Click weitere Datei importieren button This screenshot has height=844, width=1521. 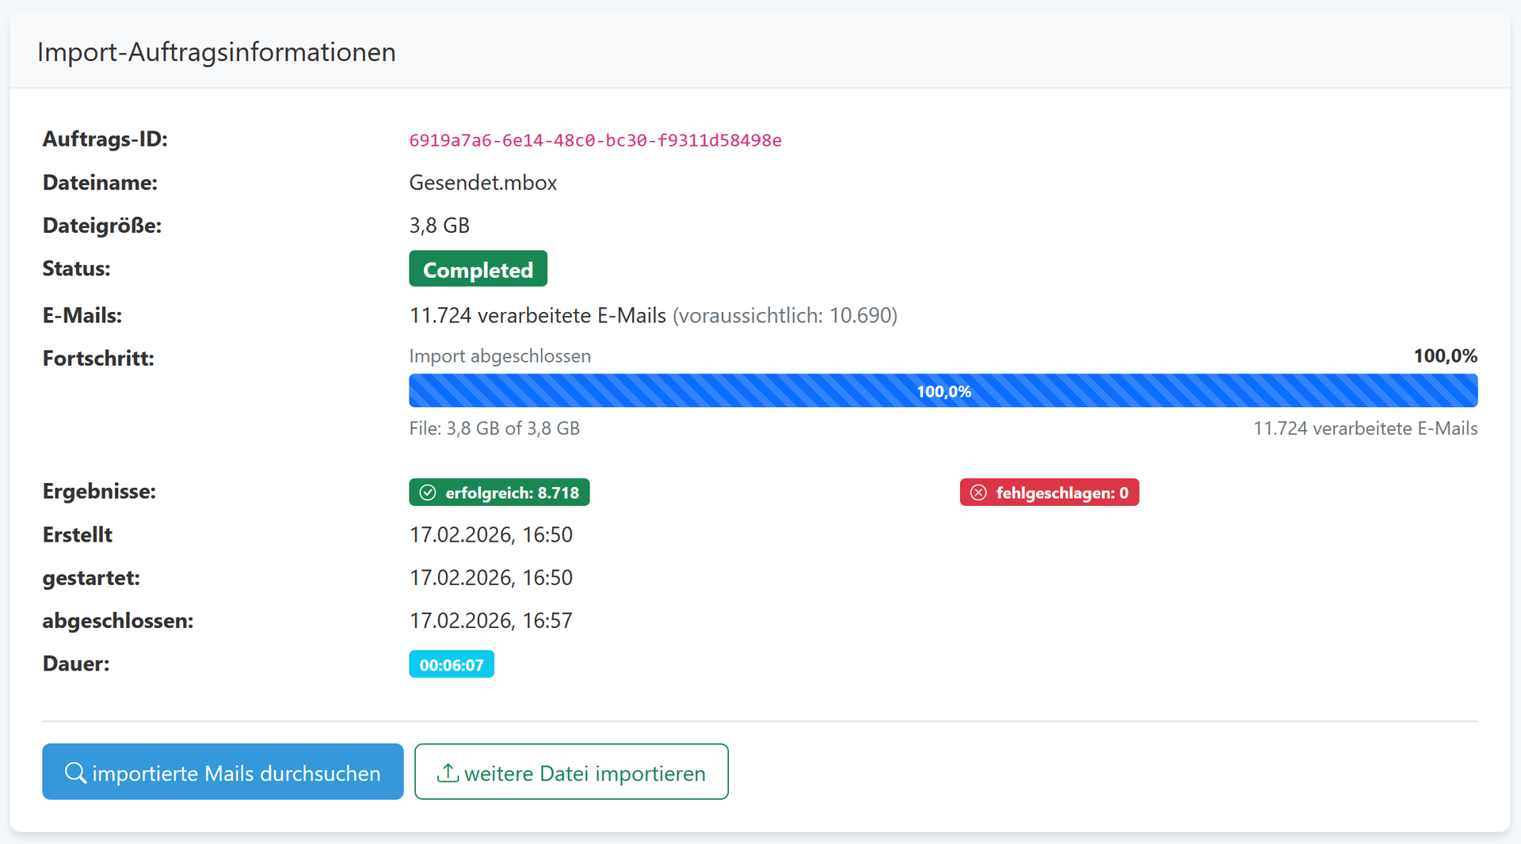(571, 771)
